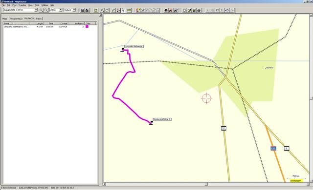
Task: Click the Zoom Out magnifier icon
Action: coord(46,10)
